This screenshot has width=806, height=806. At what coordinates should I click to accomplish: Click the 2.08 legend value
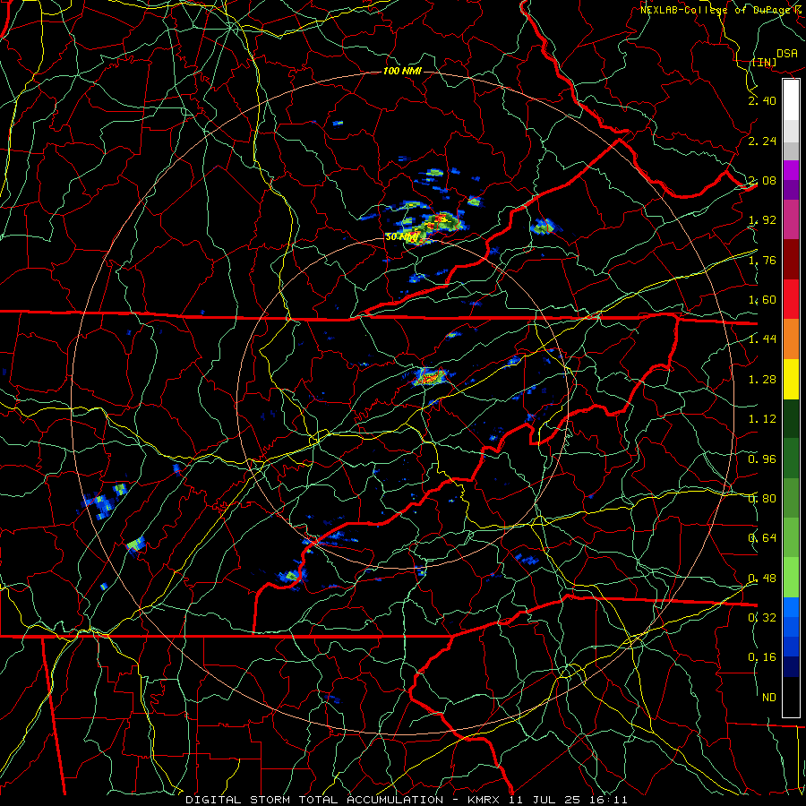coord(762,180)
